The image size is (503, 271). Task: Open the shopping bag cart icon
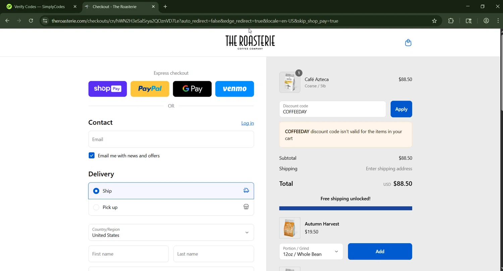coord(408,43)
